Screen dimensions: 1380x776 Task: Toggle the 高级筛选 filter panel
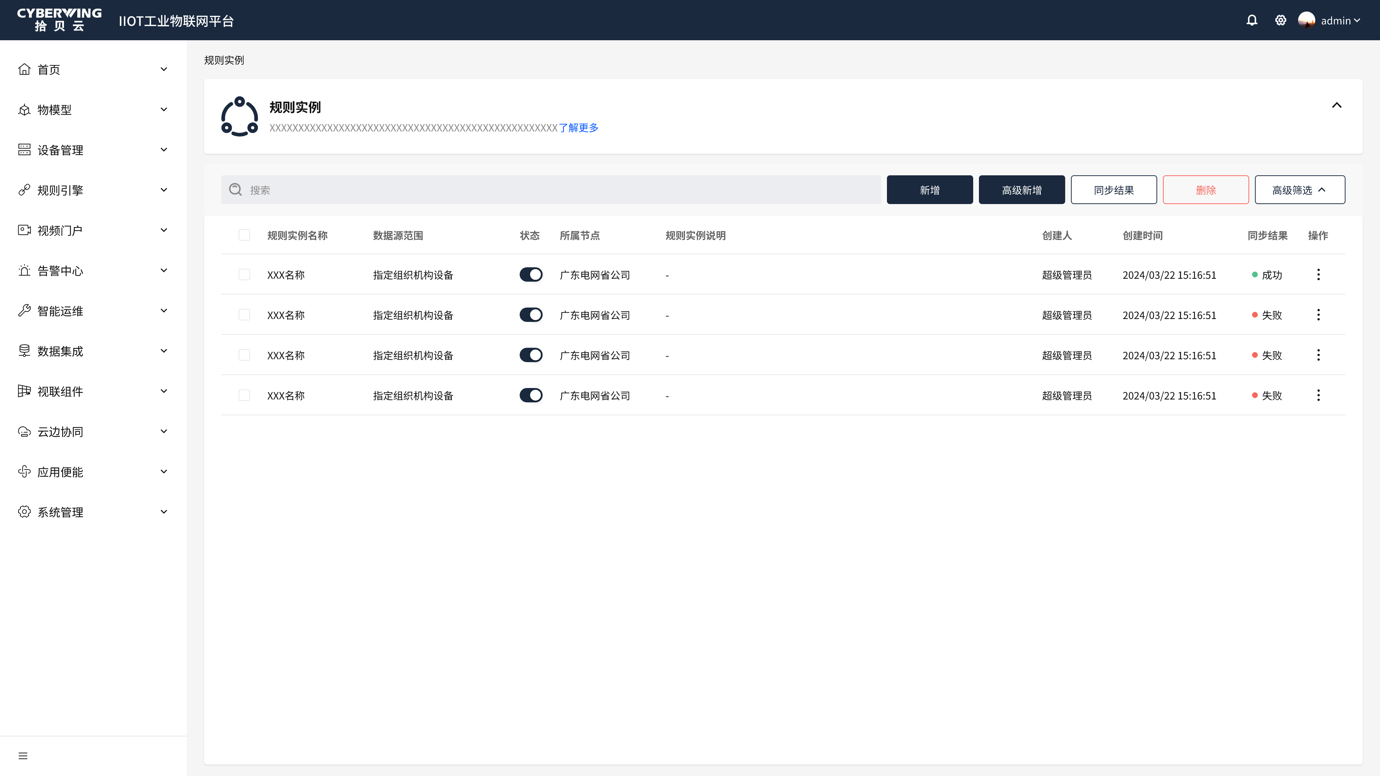pyautogui.click(x=1299, y=190)
